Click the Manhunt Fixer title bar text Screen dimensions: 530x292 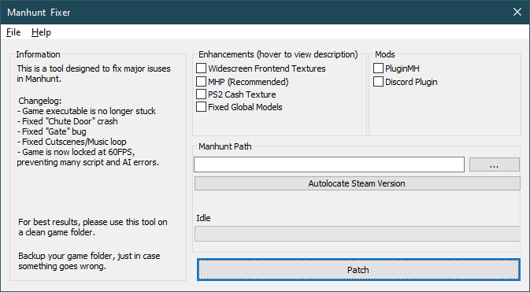(x=39, y=13)
